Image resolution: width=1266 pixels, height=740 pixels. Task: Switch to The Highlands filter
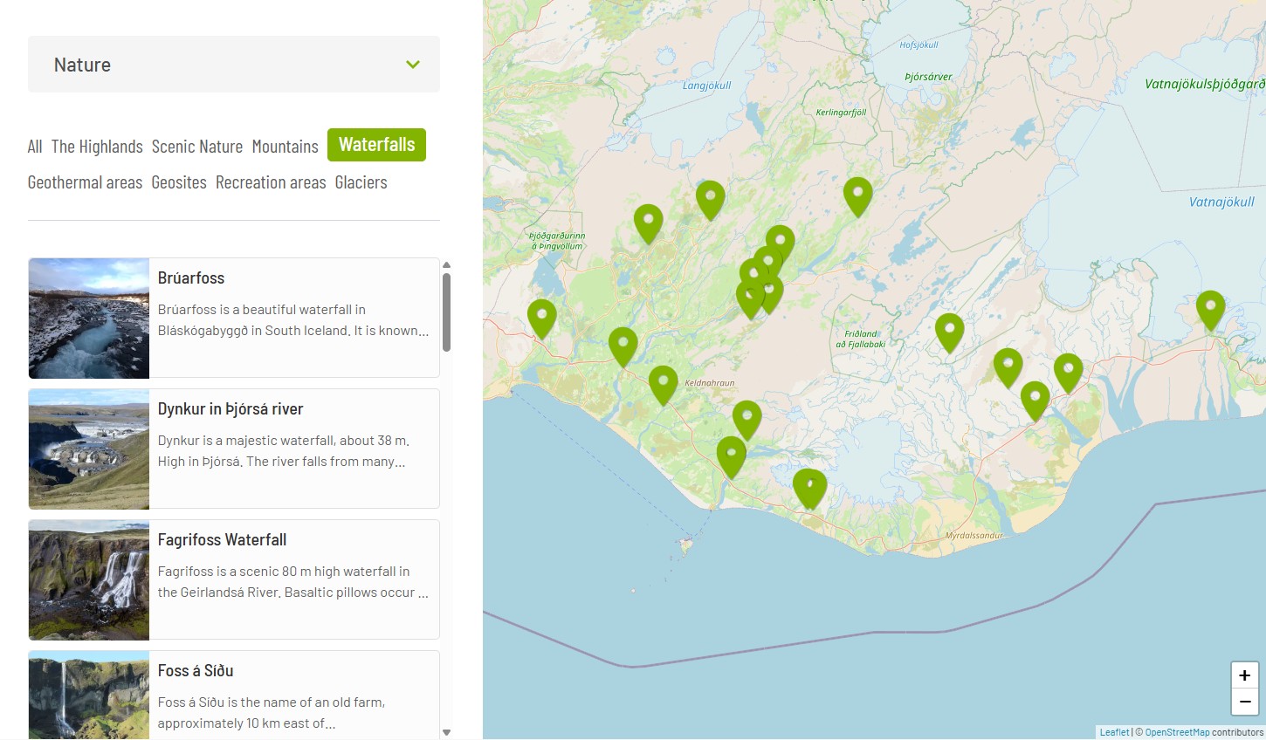97,147
